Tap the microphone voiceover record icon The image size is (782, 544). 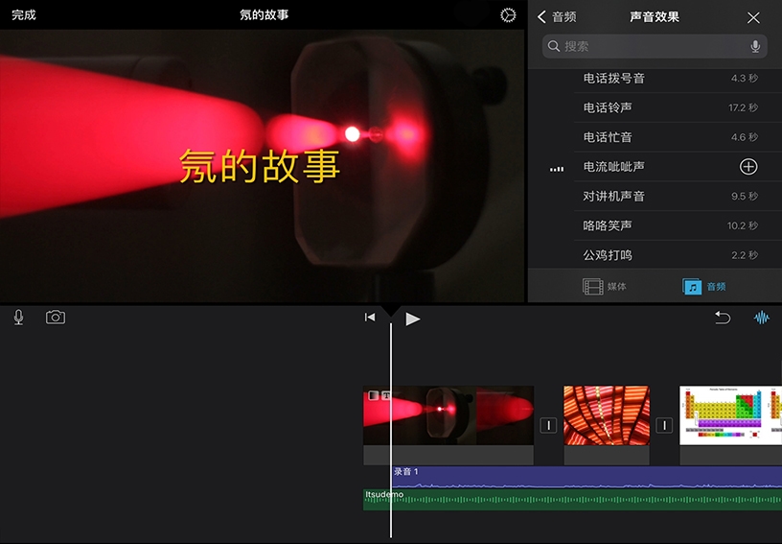[x=18, y=318]
